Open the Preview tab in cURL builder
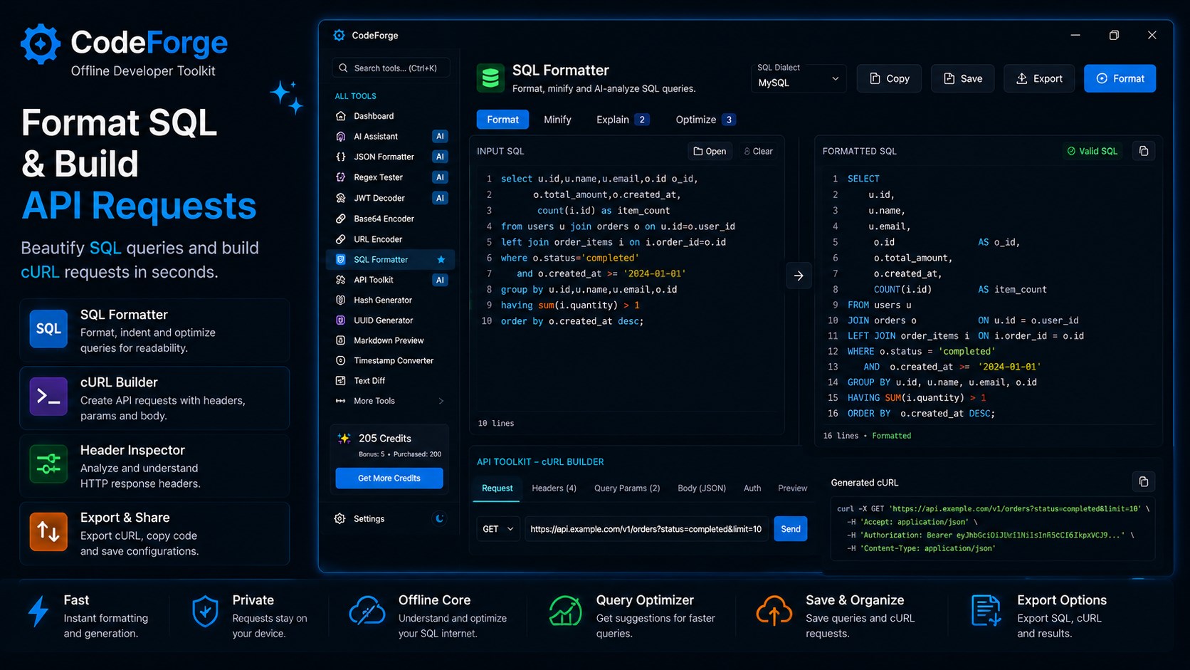The height and width of the screenshot is (670, 1190). (792, 488)
